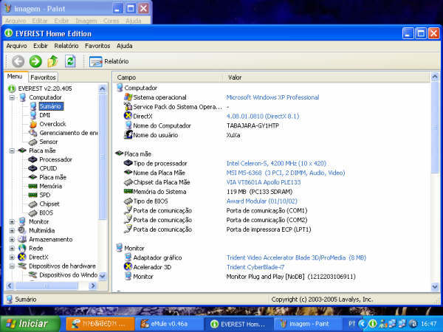Click the DirectX row icon in the list

coord(128,116)
